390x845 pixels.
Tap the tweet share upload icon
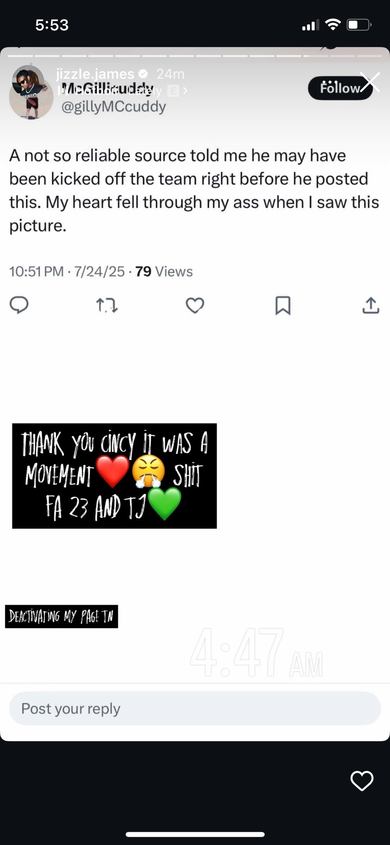coord(371,306)
